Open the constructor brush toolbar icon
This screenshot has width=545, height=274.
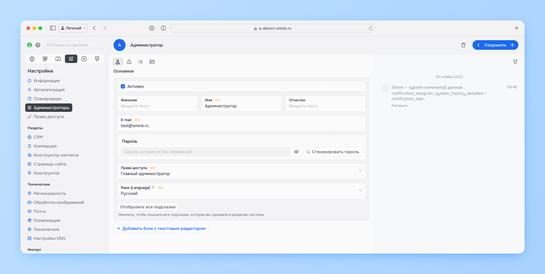pyautogui.click(x=97, y=59)
